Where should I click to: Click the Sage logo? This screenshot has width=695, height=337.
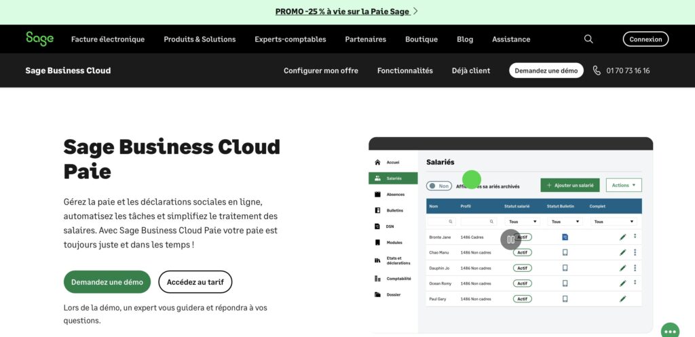tap(40, 39)
